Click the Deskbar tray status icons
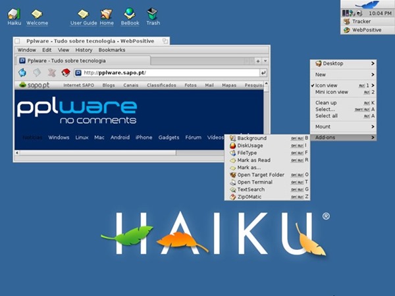395x296 pixels. tap(352, 13)
